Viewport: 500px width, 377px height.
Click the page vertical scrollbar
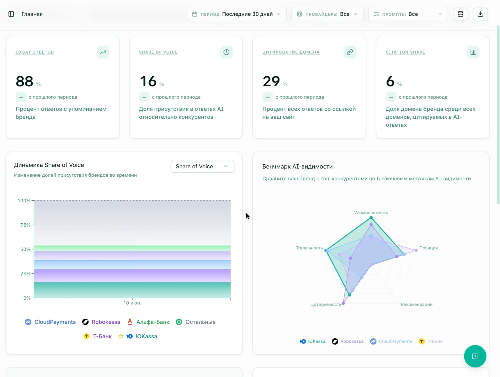coord(498,115)
